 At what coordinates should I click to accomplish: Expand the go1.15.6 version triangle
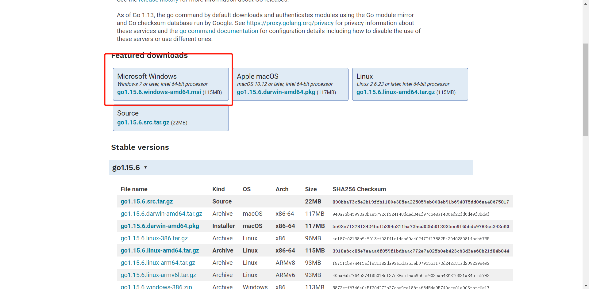[x=146, y=168]
